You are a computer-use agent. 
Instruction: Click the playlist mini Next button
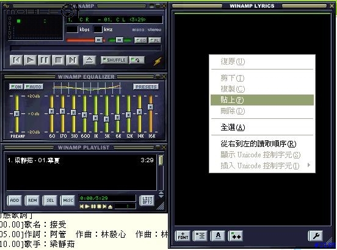[104, 207]
